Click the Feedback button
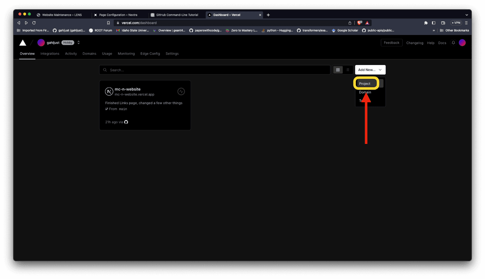485x279 pixels. pyautogui.click(x=391, y=43)
